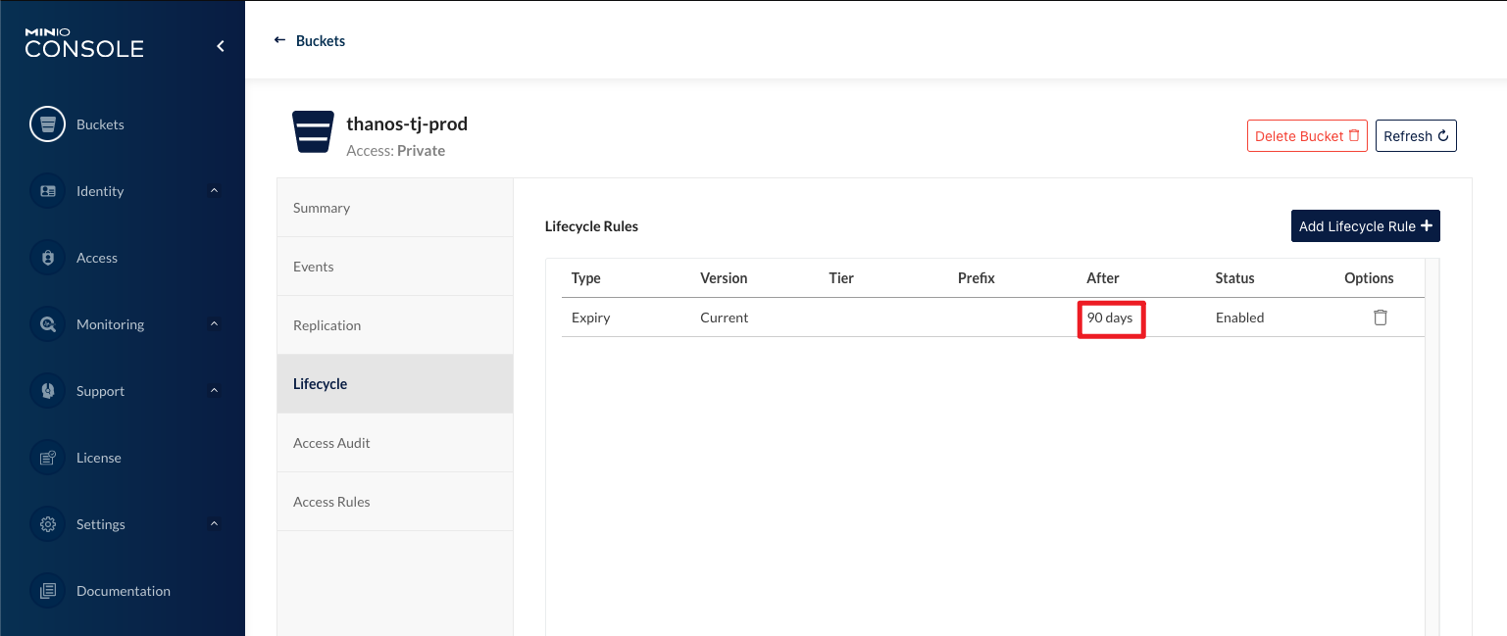Image resolution: width=1507 pixels, height=636 pixels.
Task: Click the Lifecycle Rules heading
Action: pyautogui.click(x=591, y=226)
